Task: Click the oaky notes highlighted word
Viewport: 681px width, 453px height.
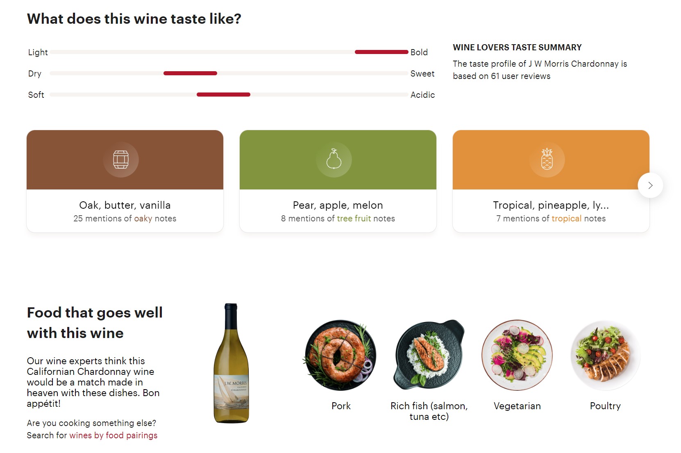Action: click(x=143, y=219)
